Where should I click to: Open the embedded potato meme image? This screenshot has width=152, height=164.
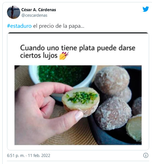78,105
